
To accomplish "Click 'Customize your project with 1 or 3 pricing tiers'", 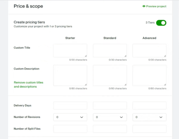I will click(x=43, y=26).
